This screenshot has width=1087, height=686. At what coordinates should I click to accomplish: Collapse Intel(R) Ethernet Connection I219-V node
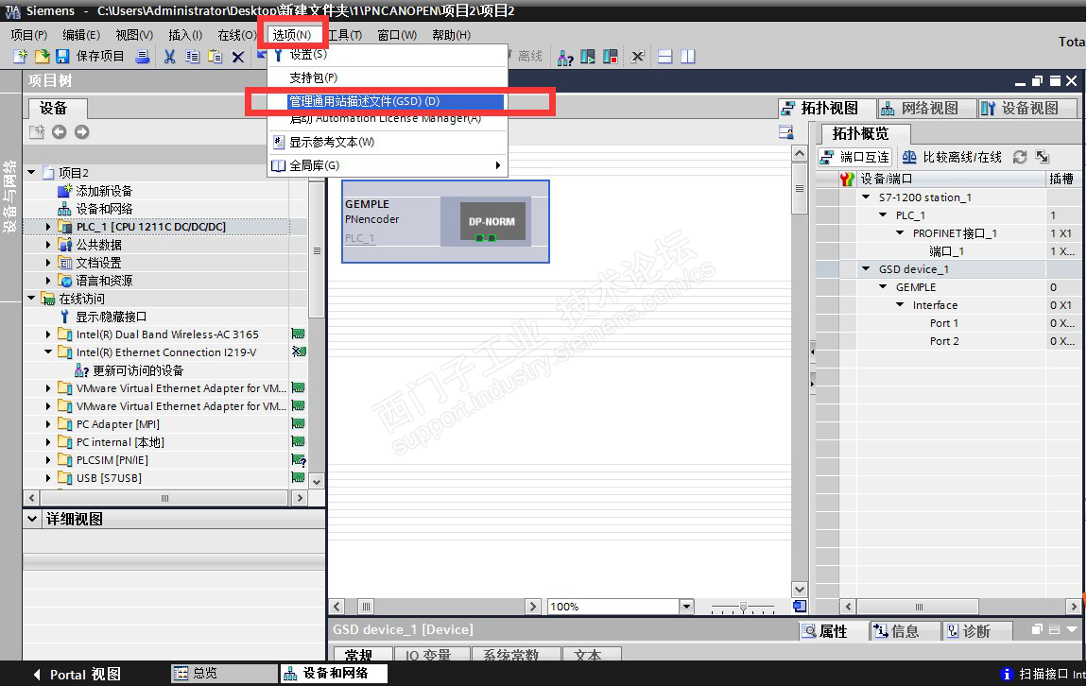click(48, 352)
